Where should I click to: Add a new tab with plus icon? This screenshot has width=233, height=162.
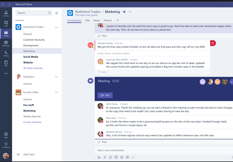(118, 20)
